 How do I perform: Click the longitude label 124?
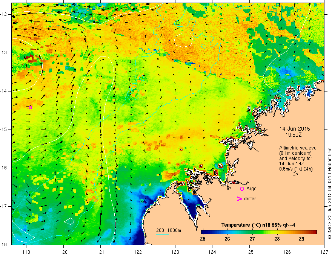(212, 252)
